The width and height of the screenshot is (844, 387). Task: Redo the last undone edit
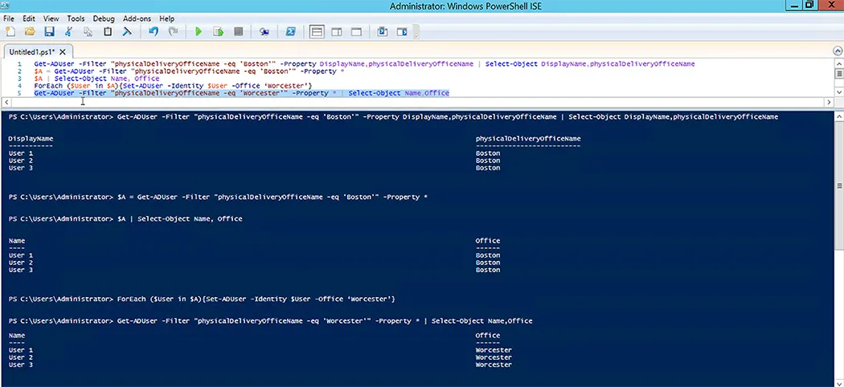[173, 31]
